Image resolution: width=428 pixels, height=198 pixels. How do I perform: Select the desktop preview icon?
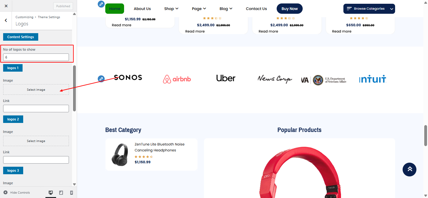(51, 192)
